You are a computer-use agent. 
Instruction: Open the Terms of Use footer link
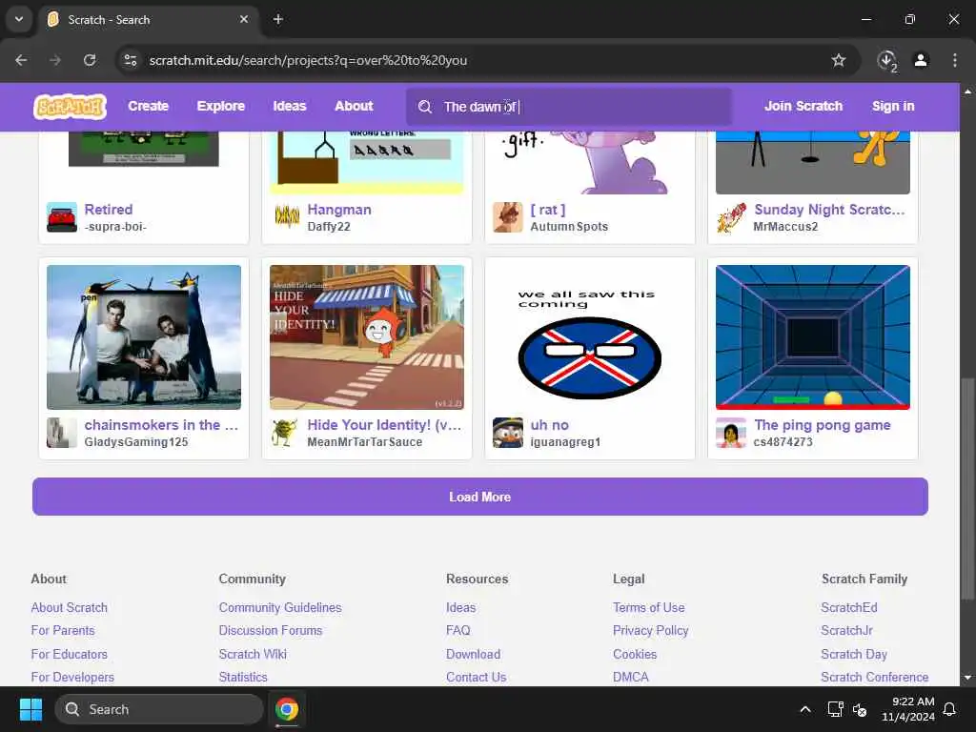coord(648,607)
